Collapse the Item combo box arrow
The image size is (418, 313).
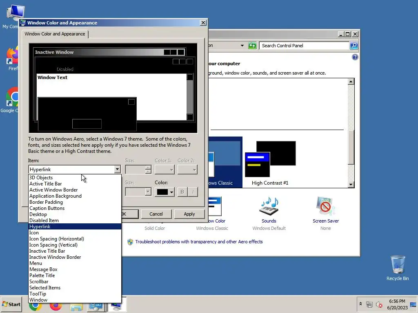coord(117,169)
